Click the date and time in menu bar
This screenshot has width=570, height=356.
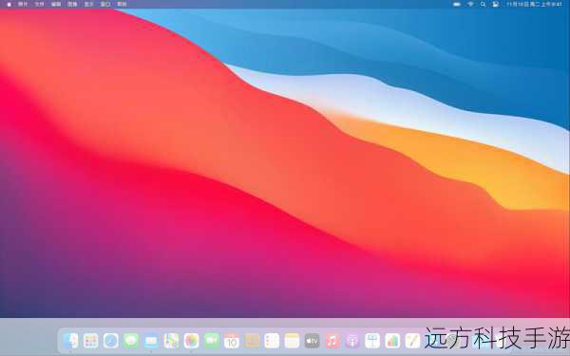click(534, 4)
